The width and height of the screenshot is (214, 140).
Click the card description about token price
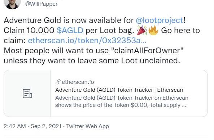(122, 101)
